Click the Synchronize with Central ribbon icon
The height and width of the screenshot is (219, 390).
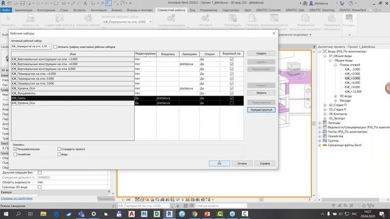pos(171,18)
